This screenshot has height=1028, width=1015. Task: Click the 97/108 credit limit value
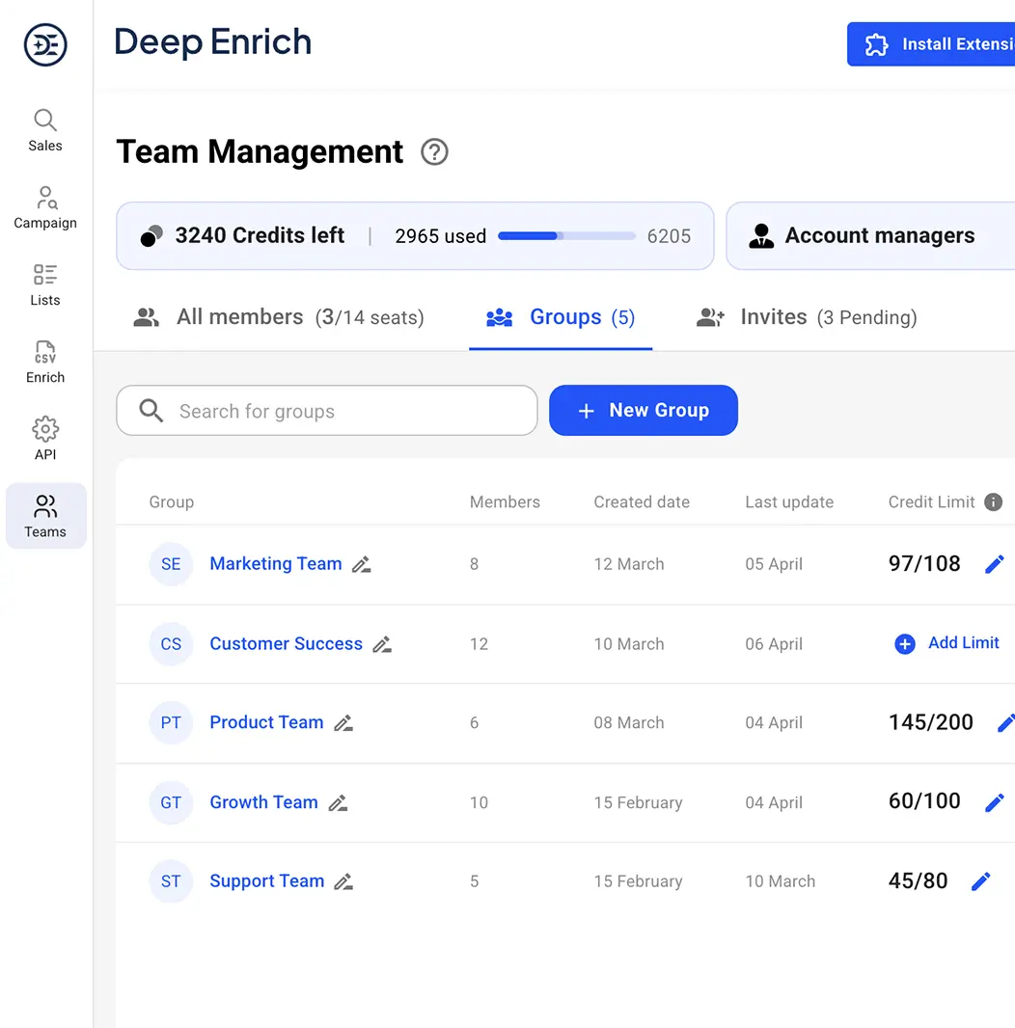[924, 564]
